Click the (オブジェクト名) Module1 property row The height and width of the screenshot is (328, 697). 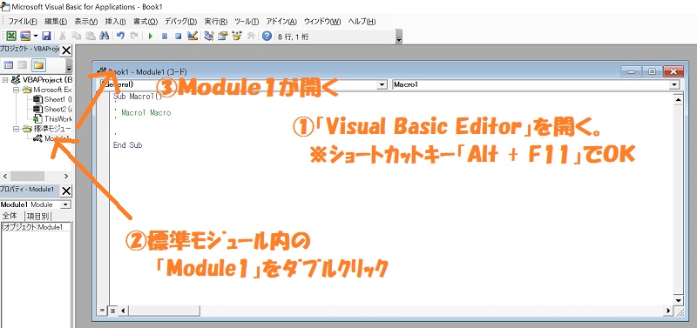point(36,227)
